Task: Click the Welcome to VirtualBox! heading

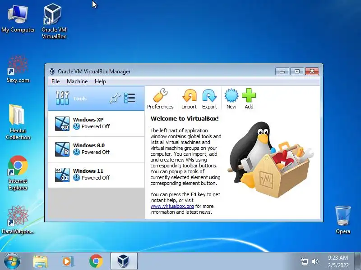Action: [x=185, y=119]
